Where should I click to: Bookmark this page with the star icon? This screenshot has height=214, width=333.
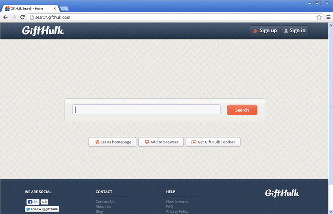(319, 17)
